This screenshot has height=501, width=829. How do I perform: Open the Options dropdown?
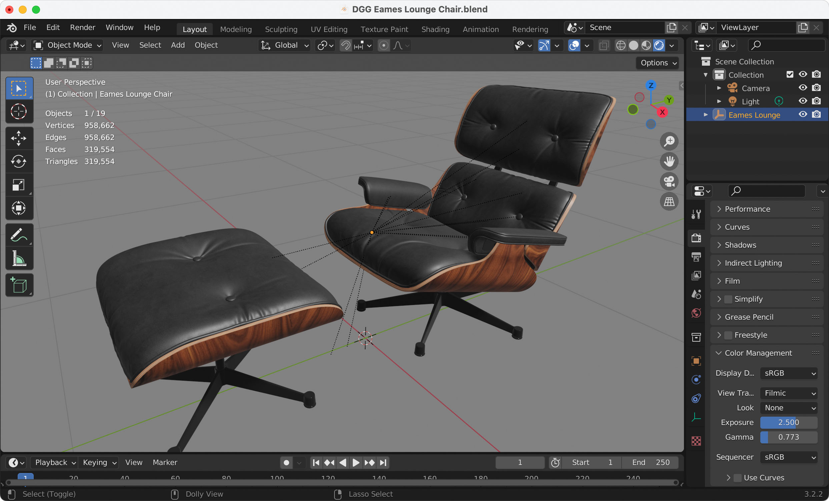tap(657, 63)
